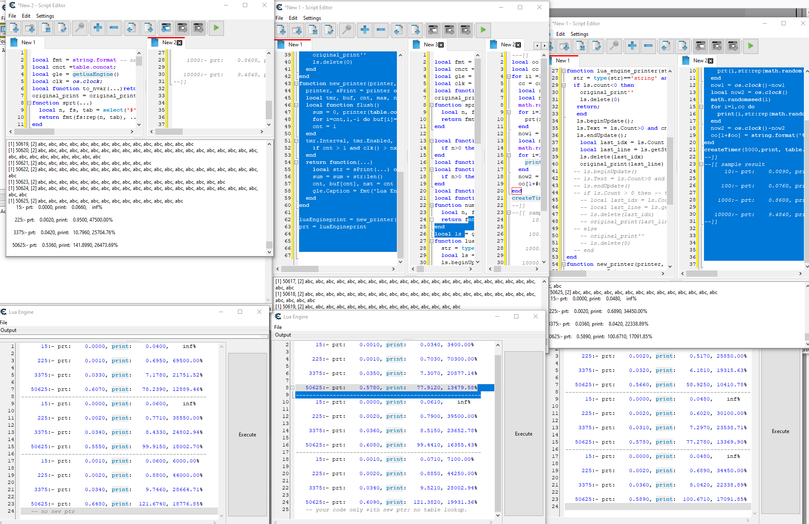Click the open script folder icon in the New 2 Script Editor

[x=30, y=28]
